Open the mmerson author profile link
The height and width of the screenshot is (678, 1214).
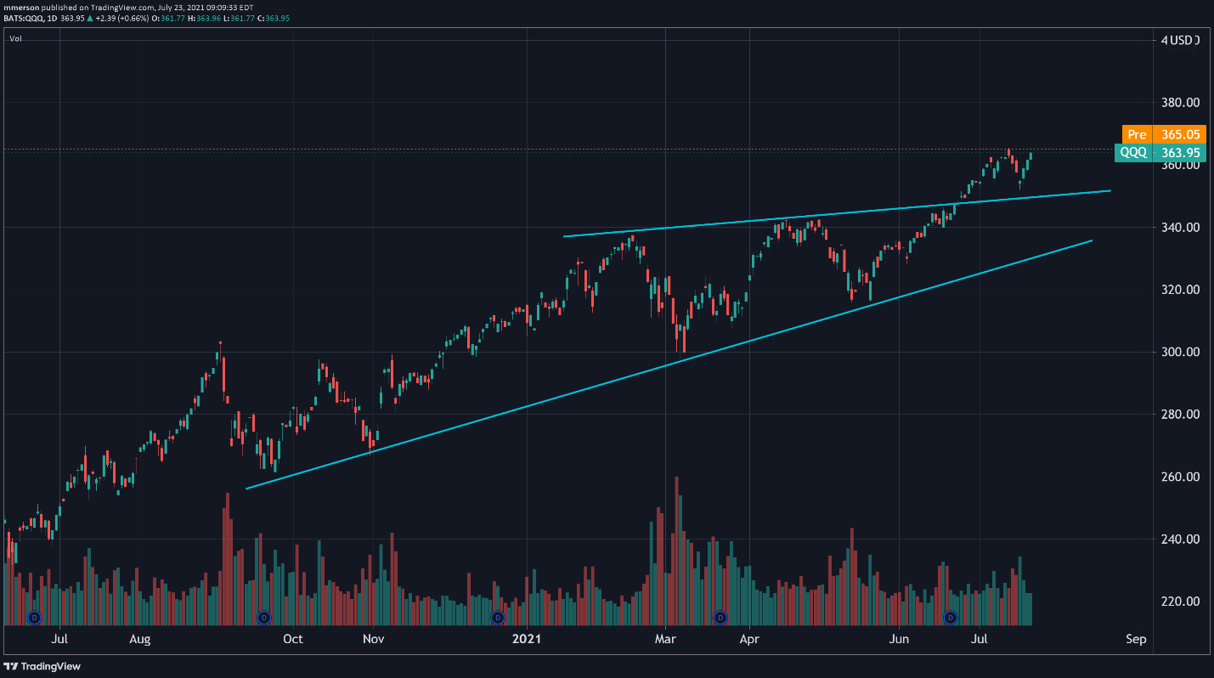[20, 7]
